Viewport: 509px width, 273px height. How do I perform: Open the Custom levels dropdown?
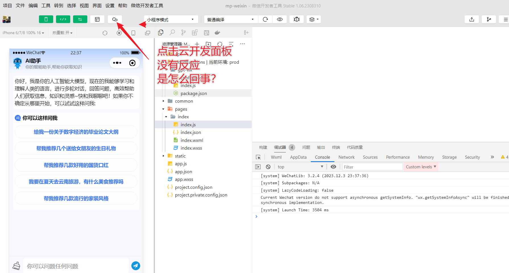(421, 167)
